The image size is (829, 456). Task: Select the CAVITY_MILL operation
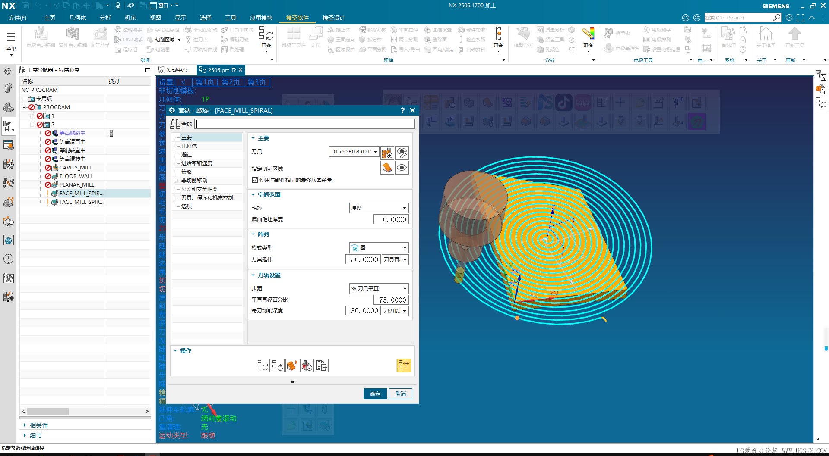pos(76,168)
